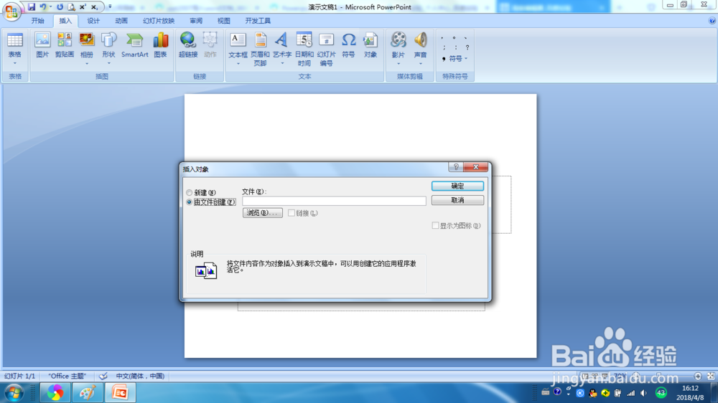This screenshot has width=718, height=403.
Task: Click the 中文(简体，中国) language indicator
Action: (x=140, y=376)
